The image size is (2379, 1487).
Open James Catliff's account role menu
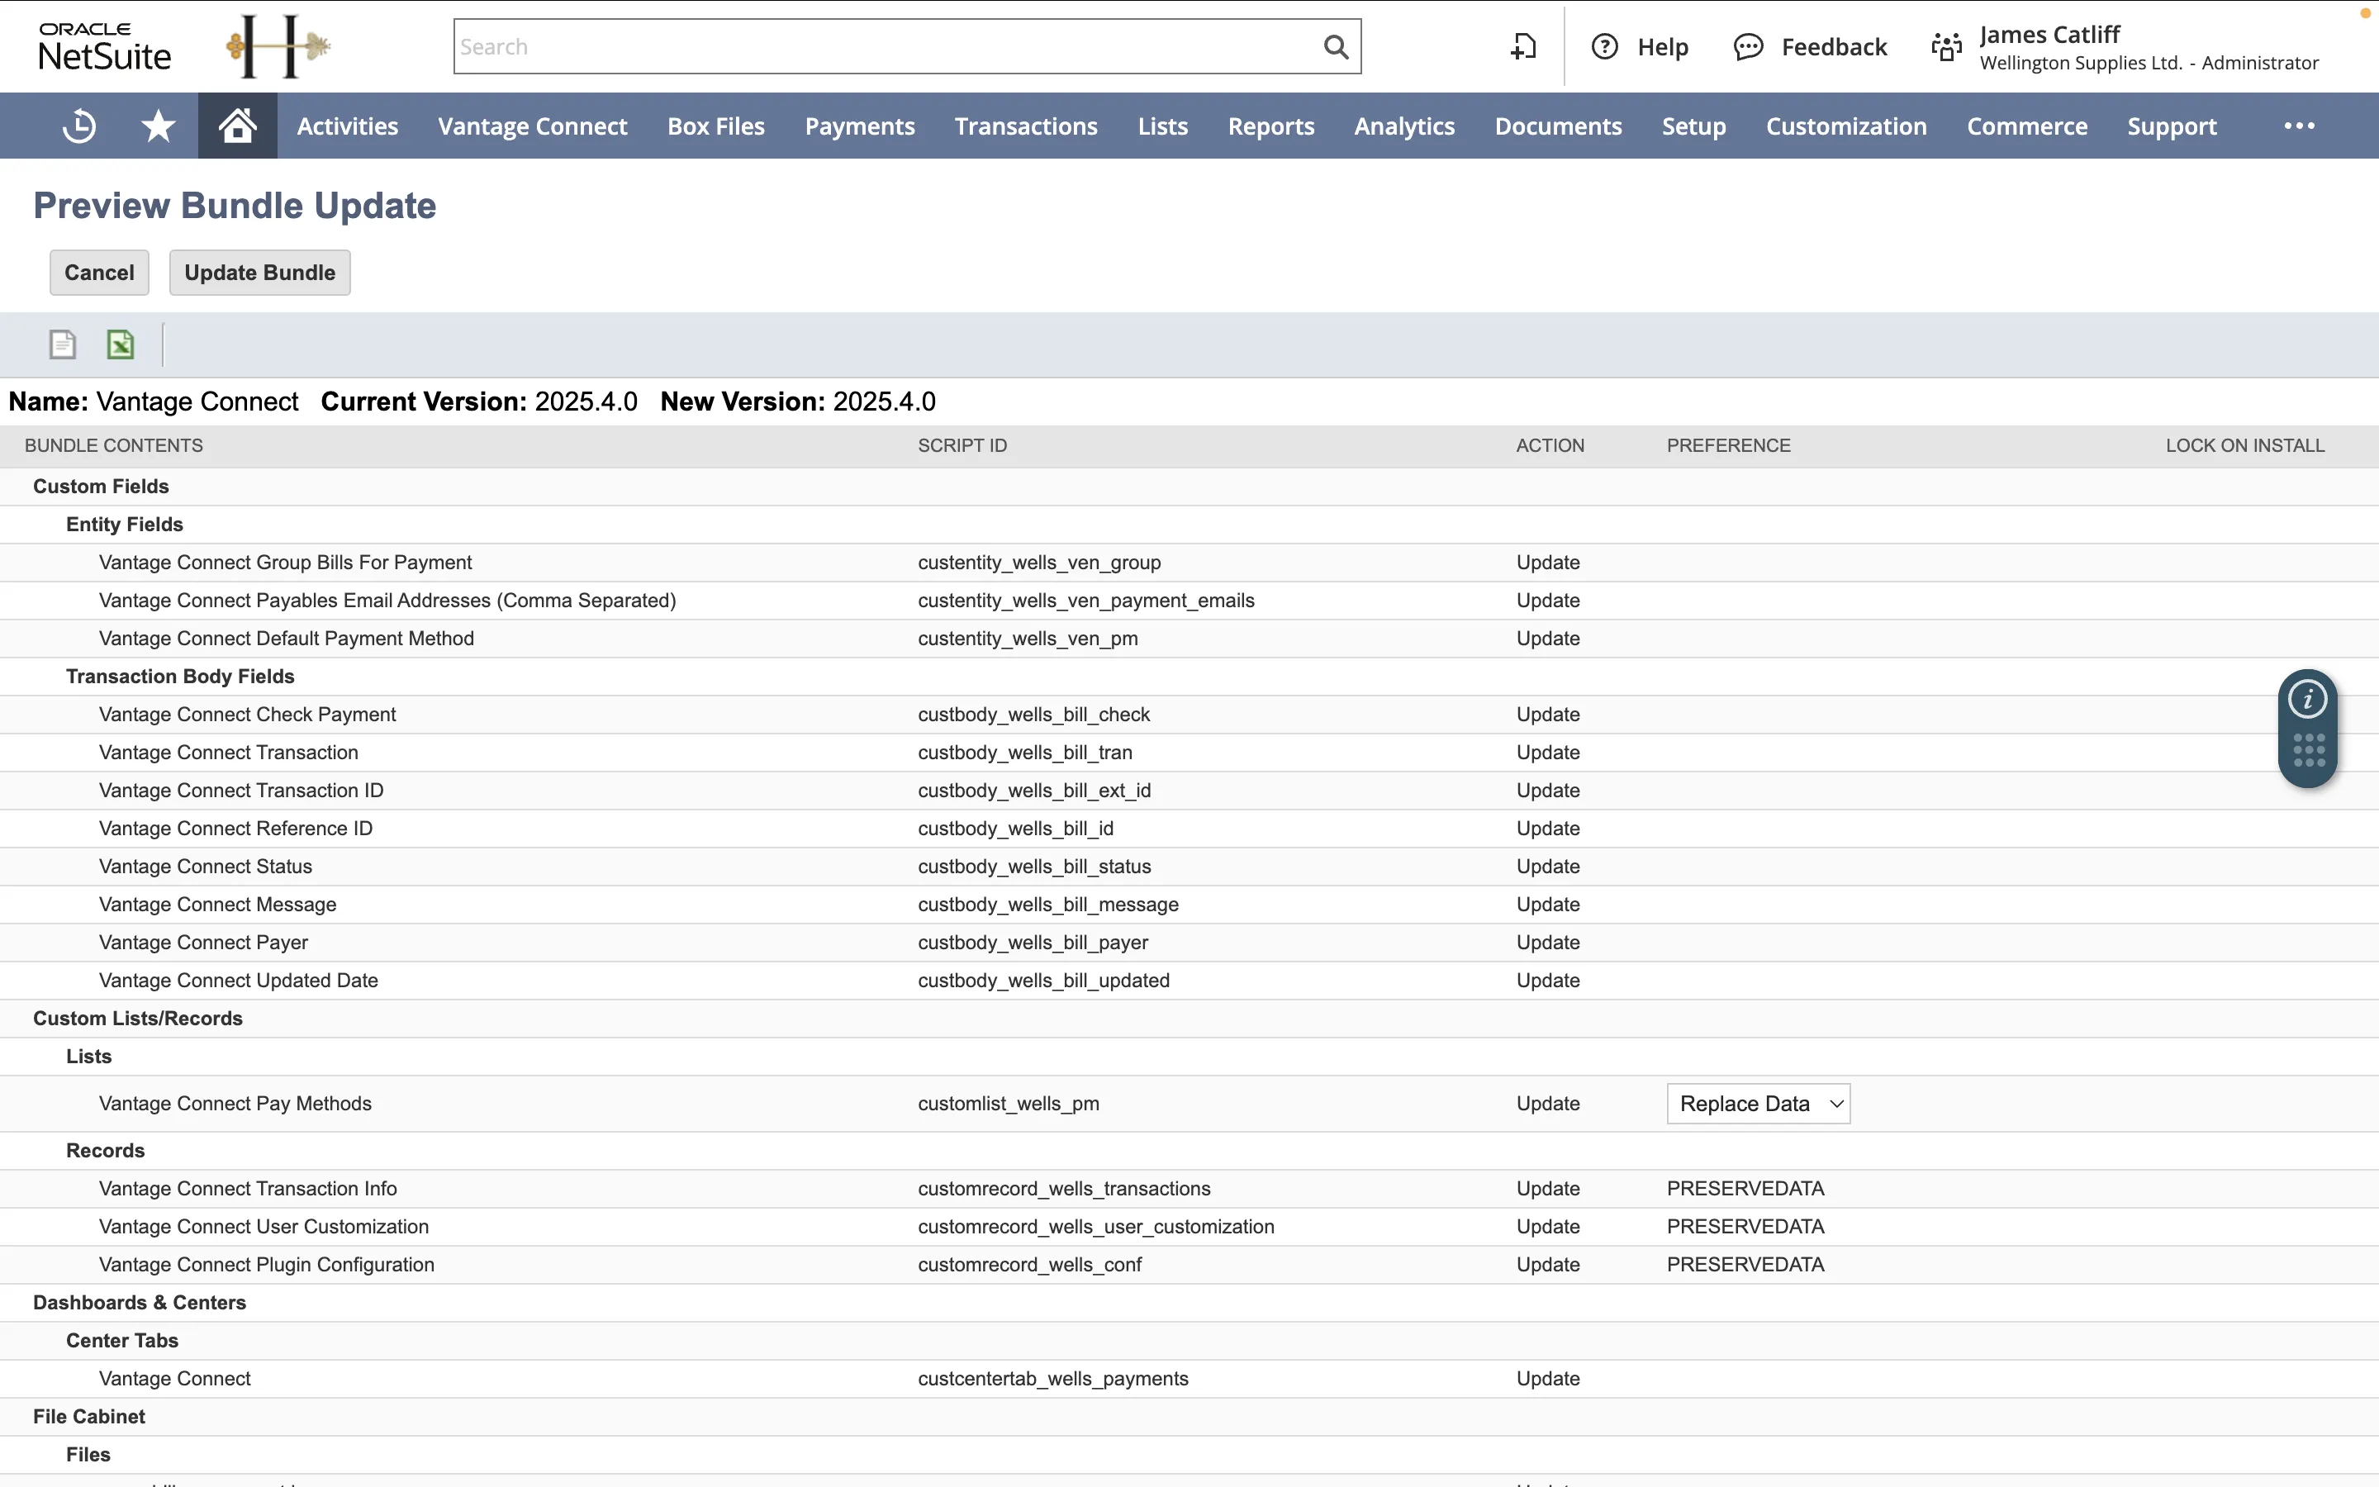[x=2149, y=47]
